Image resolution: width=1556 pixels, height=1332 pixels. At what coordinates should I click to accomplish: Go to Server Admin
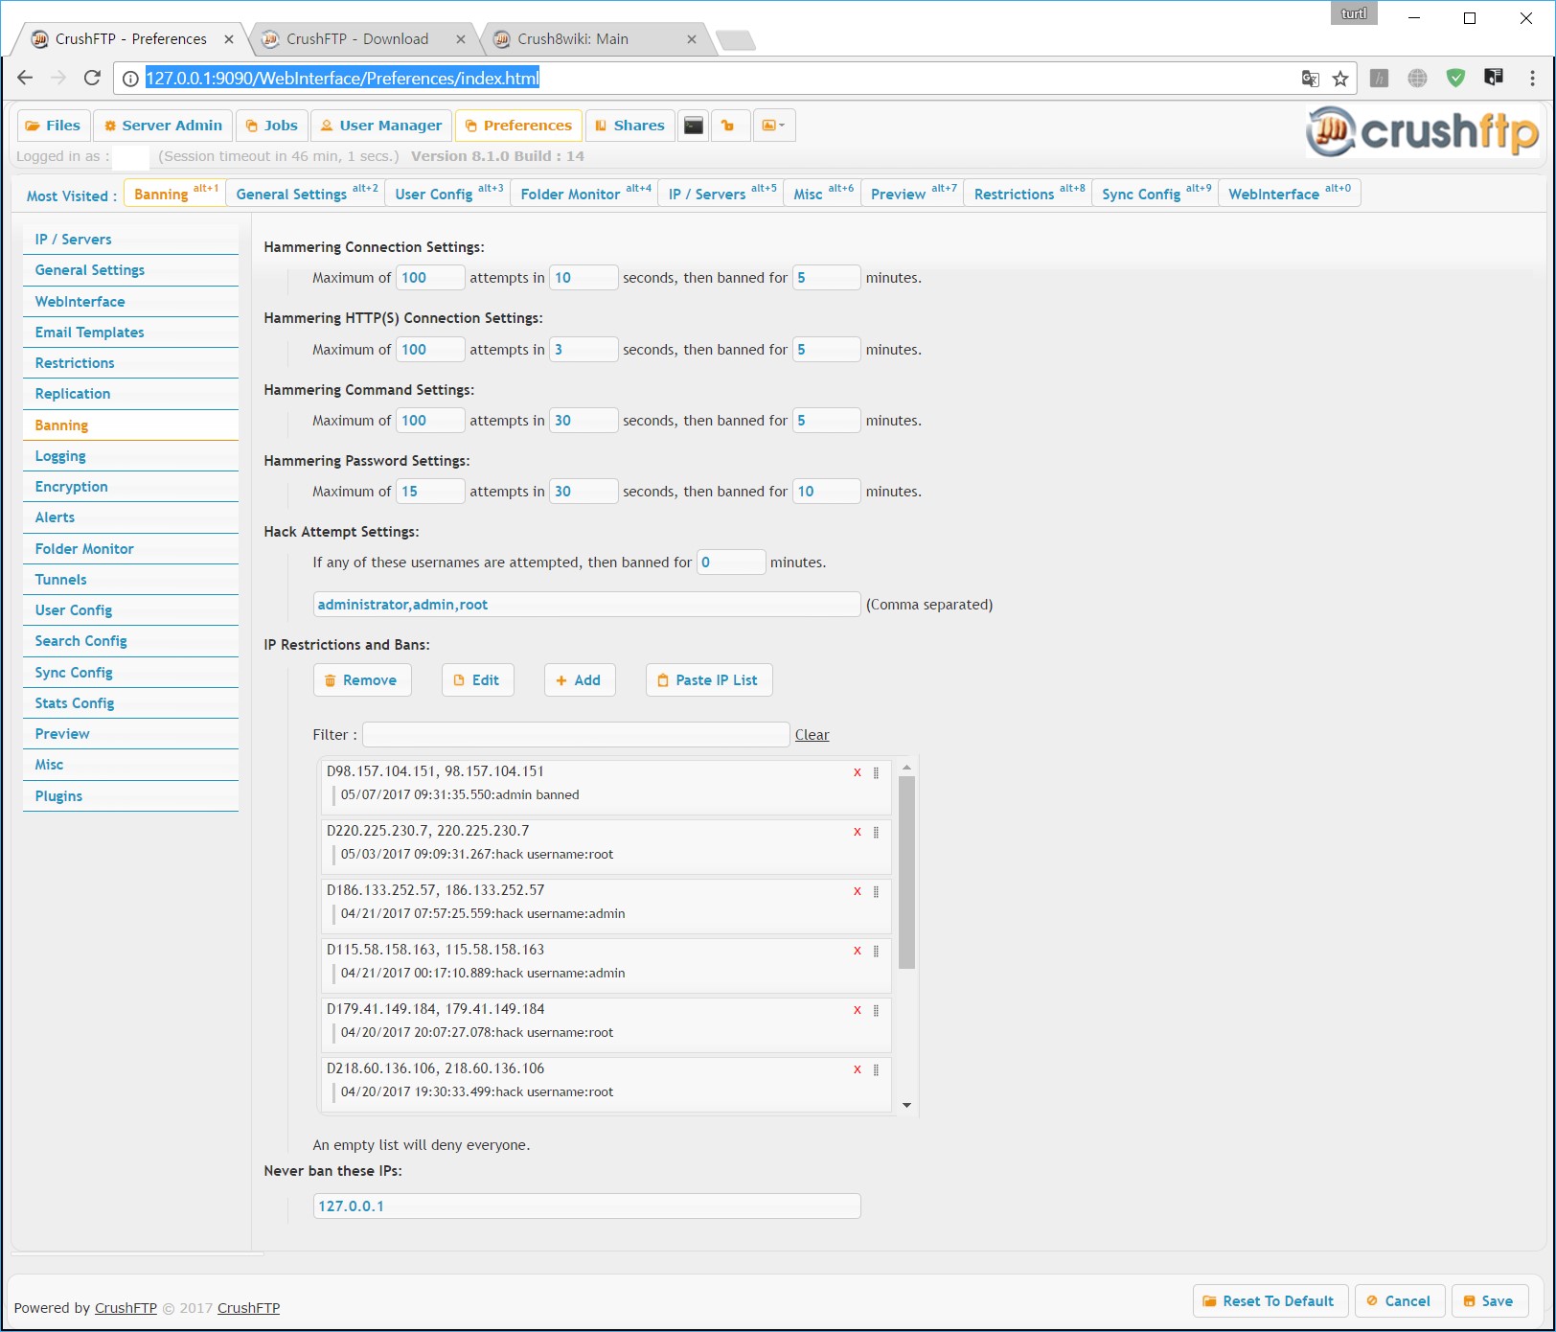[163, 126]
